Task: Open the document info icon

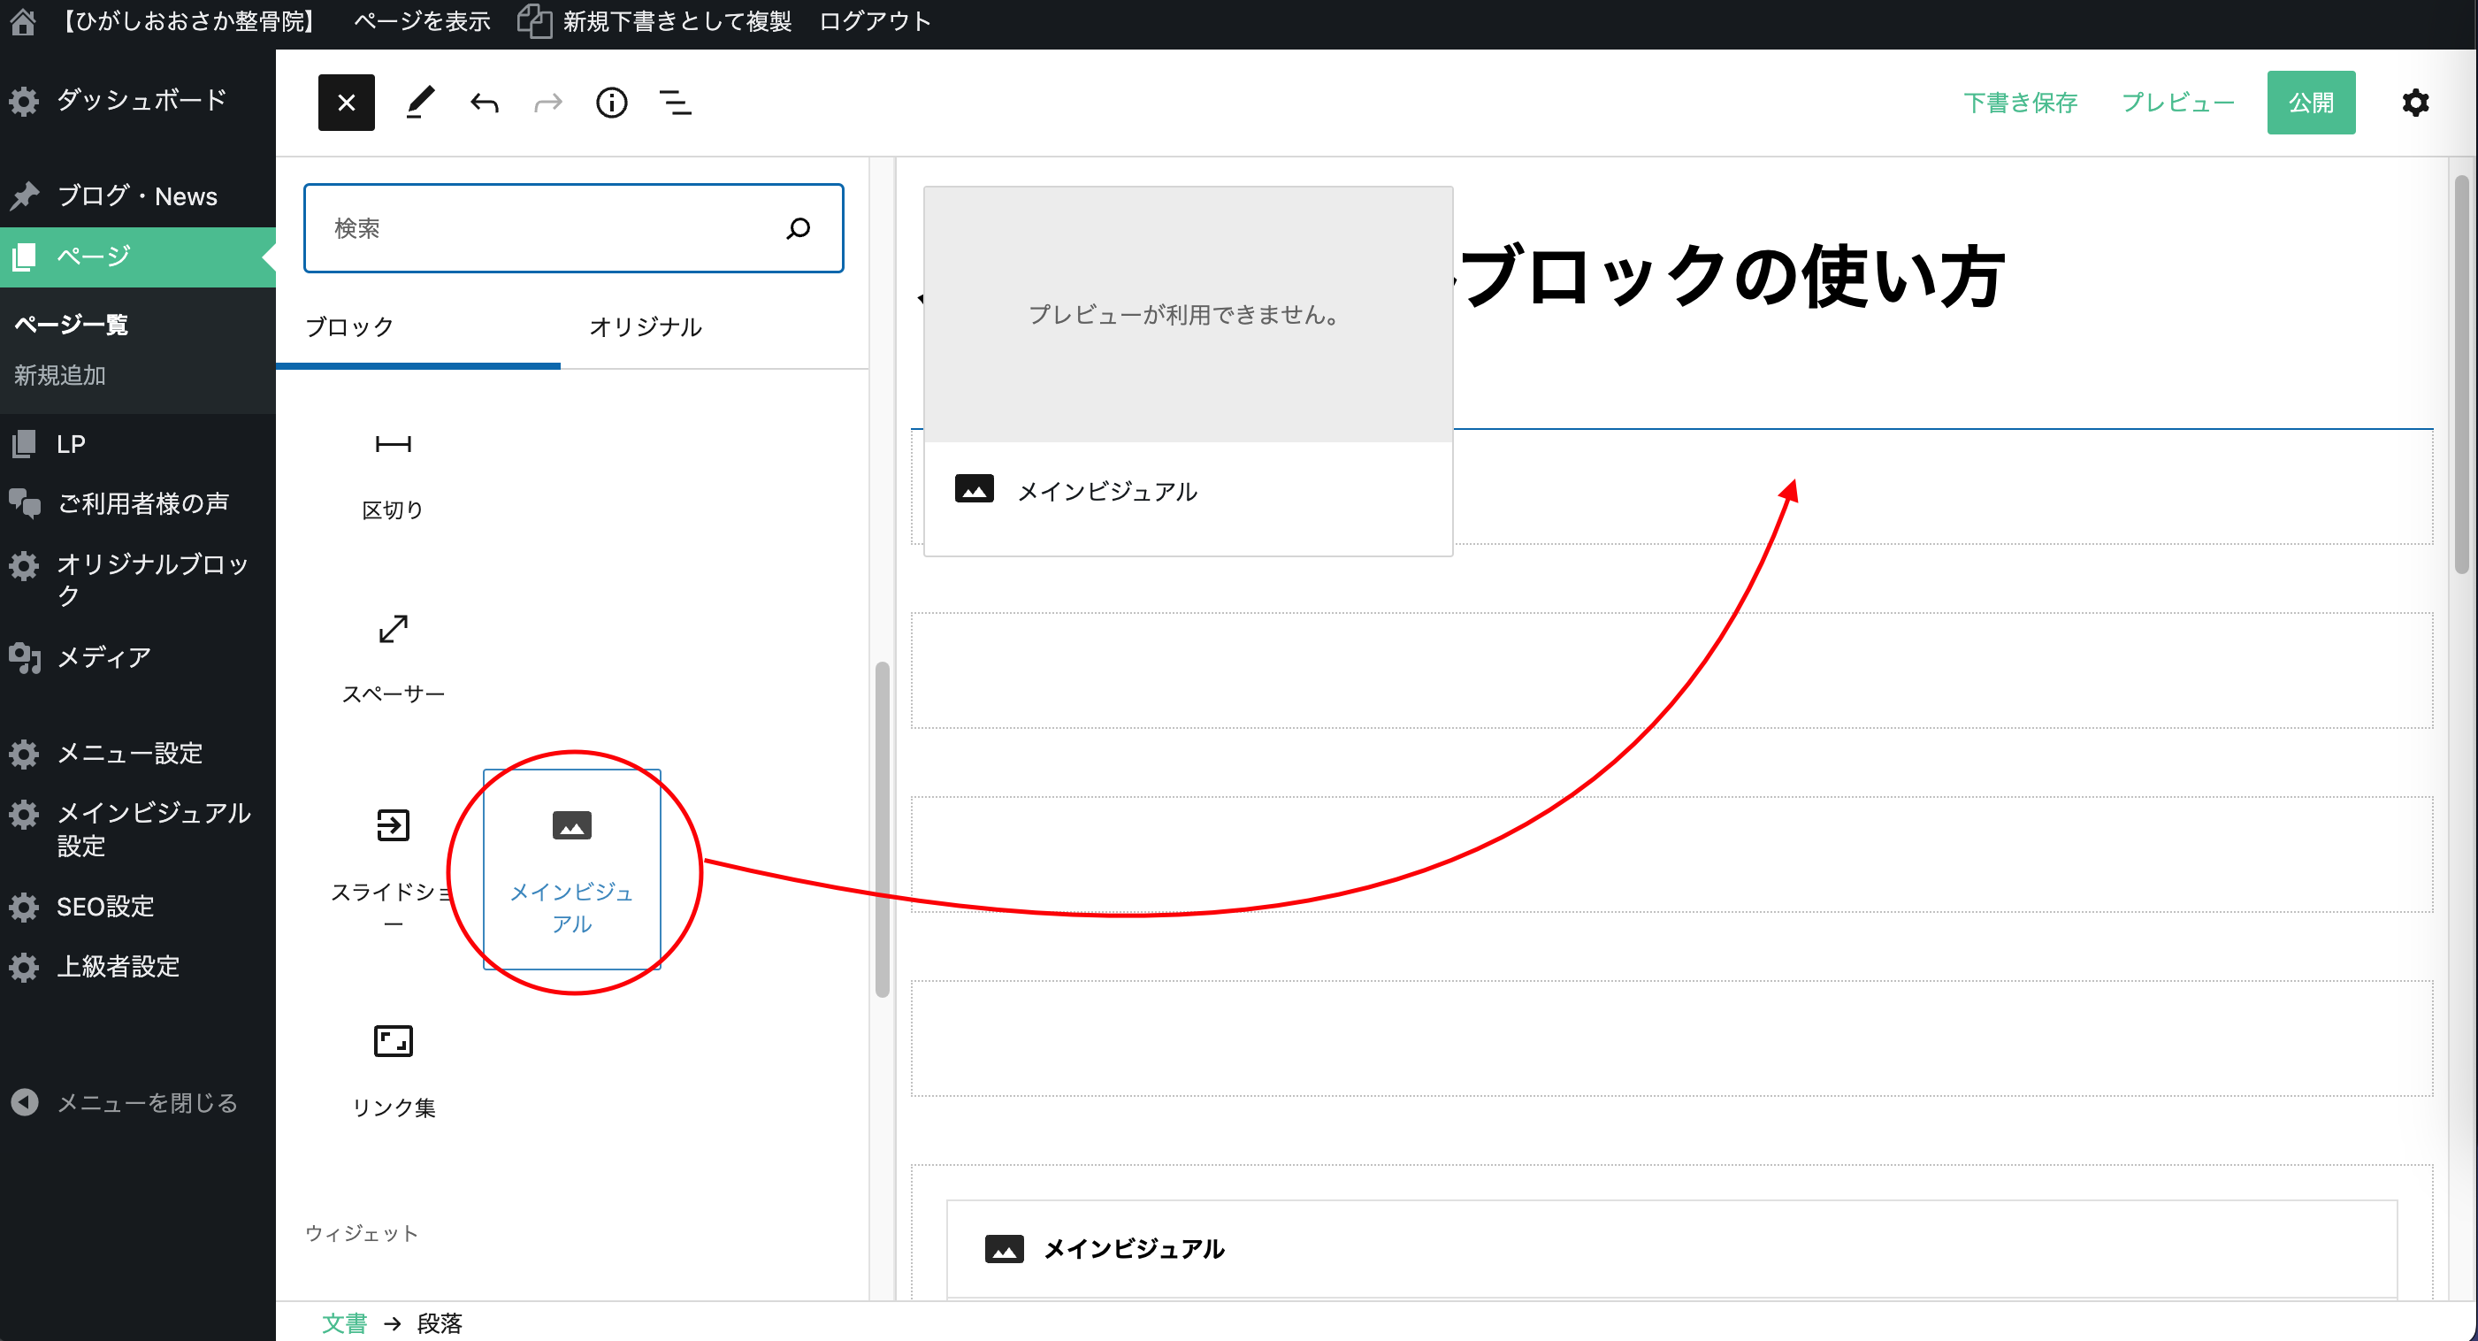Action: tap(611, 102)
